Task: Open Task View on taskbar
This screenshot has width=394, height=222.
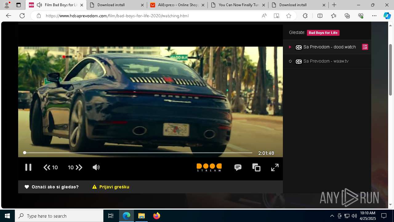Action: [111, 216]
